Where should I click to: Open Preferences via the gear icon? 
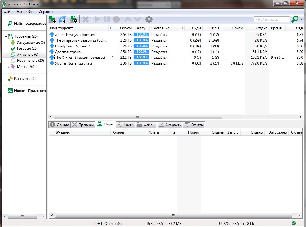point(149,19)
